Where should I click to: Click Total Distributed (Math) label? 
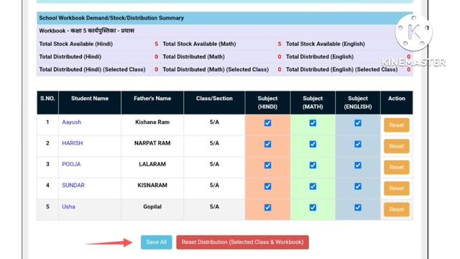[x=193, y=57]
